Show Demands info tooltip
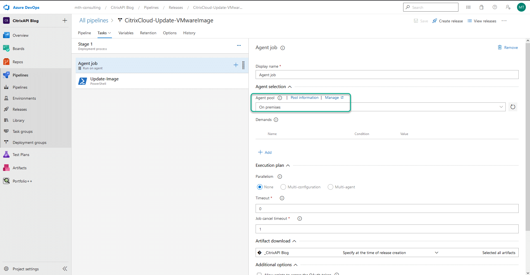 pyautogui.click(x=276, y=120)
